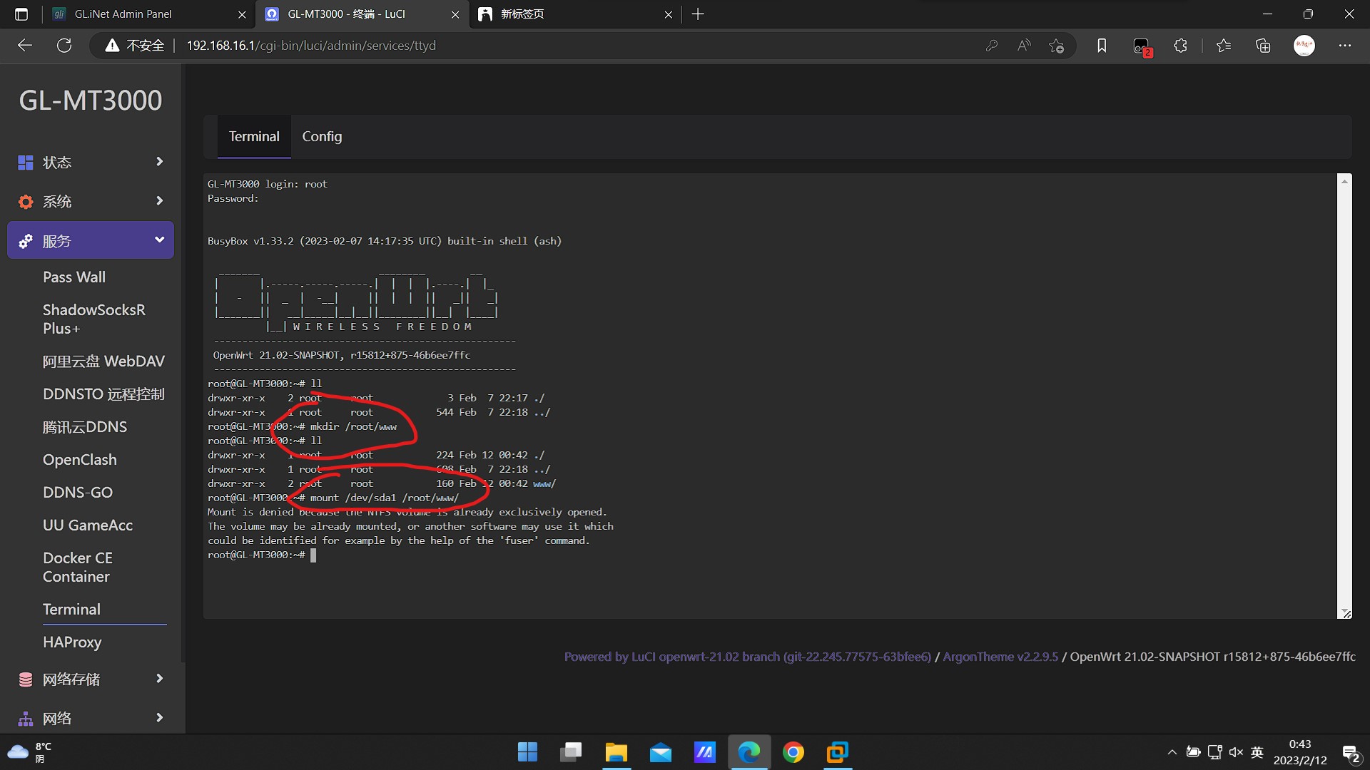Collapse the 服务 menu section

coord(159,240)
